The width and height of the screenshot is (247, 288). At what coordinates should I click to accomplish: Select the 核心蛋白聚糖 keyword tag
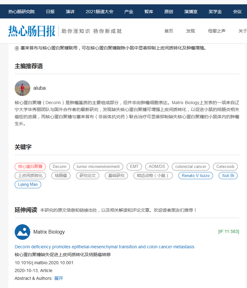[x=30, y=167]
